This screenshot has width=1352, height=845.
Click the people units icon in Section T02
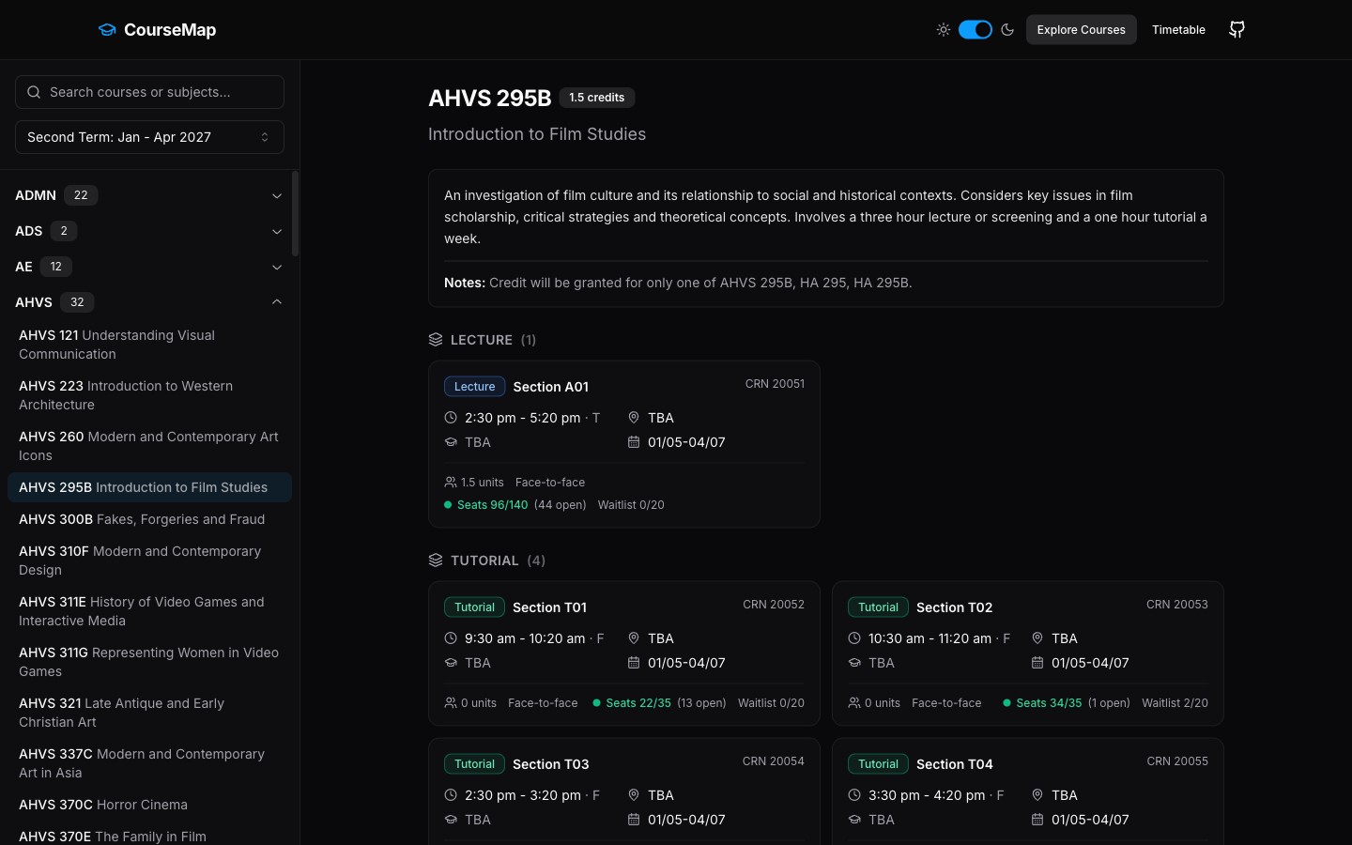coord(854,703)
